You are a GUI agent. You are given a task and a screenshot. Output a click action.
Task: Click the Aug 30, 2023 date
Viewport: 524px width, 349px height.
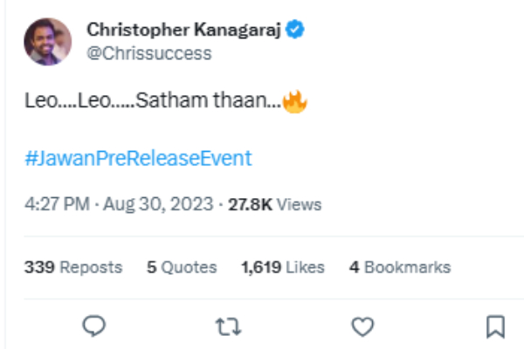tap(158, 205)
